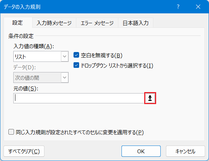Click the すべてクリア button
The image size is (209, 161).
click(x=24, y=151)
